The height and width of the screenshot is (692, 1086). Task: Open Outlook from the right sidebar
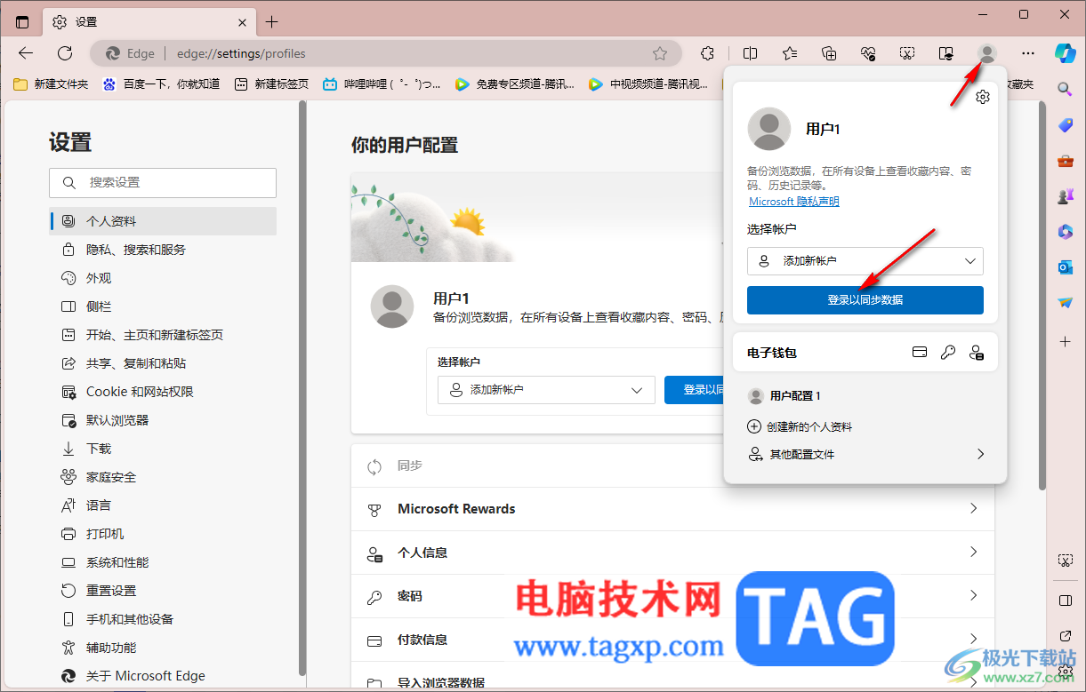(x=1065, y=267)
